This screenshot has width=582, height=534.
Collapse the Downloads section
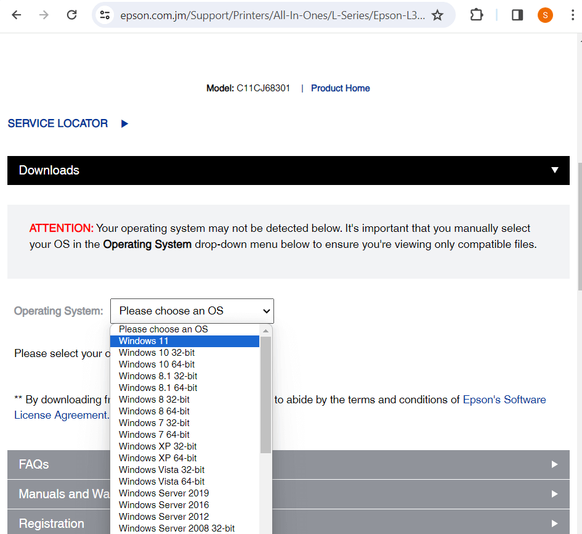pyautogui.click(x=555, y=170)
